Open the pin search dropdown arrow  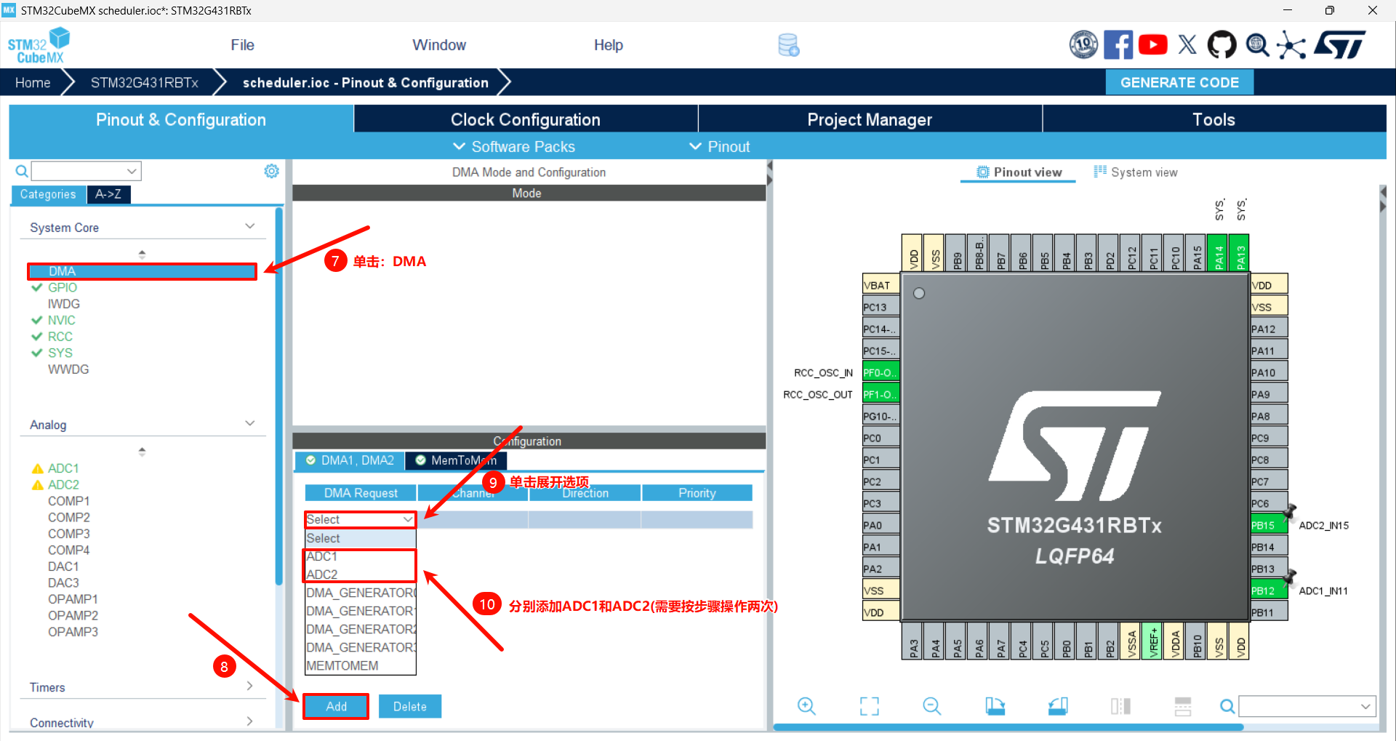(x=1365, y=706)
